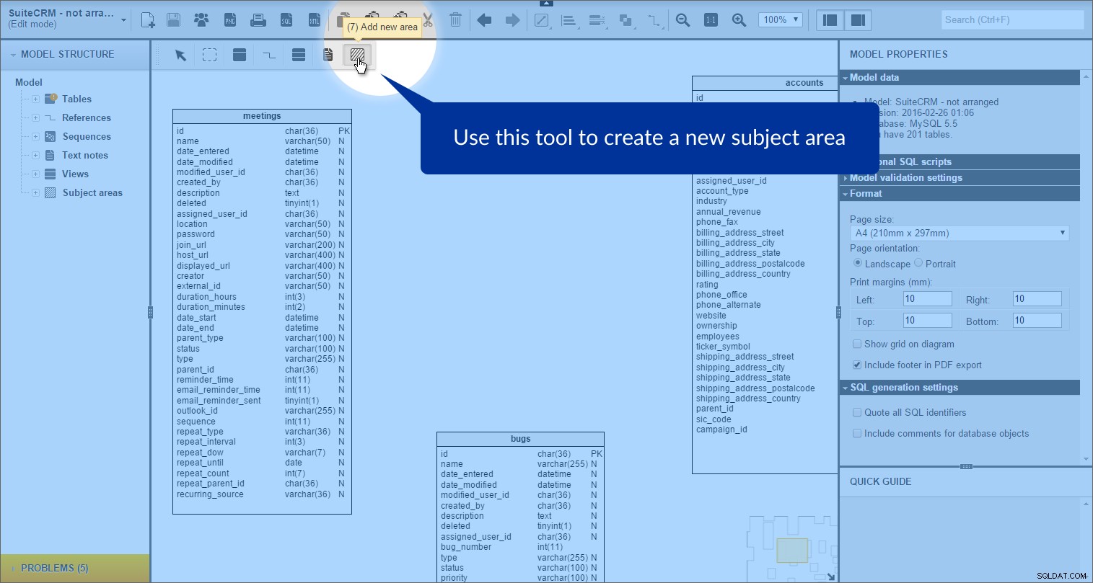Click the cut (scissors) icon
1093x583 pixels.
tap(429, 20)
